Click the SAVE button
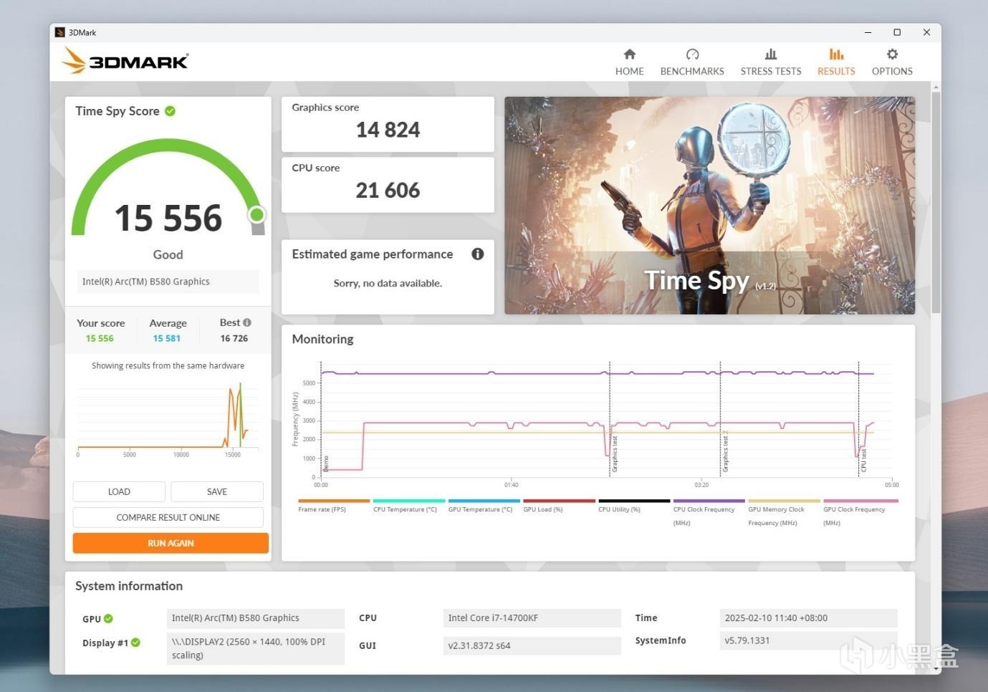 [x=217, y=491]
